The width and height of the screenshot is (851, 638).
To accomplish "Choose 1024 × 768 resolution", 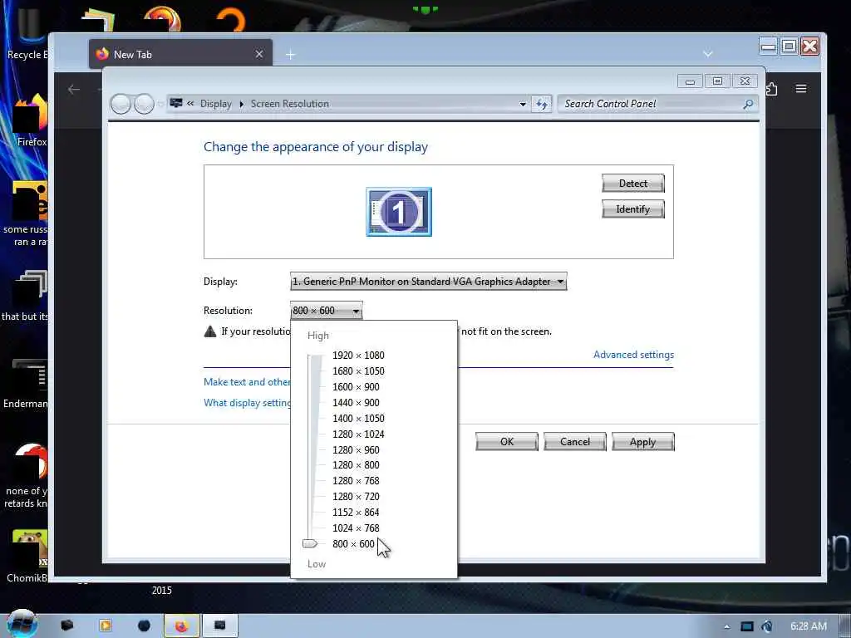I will point(356,528).
